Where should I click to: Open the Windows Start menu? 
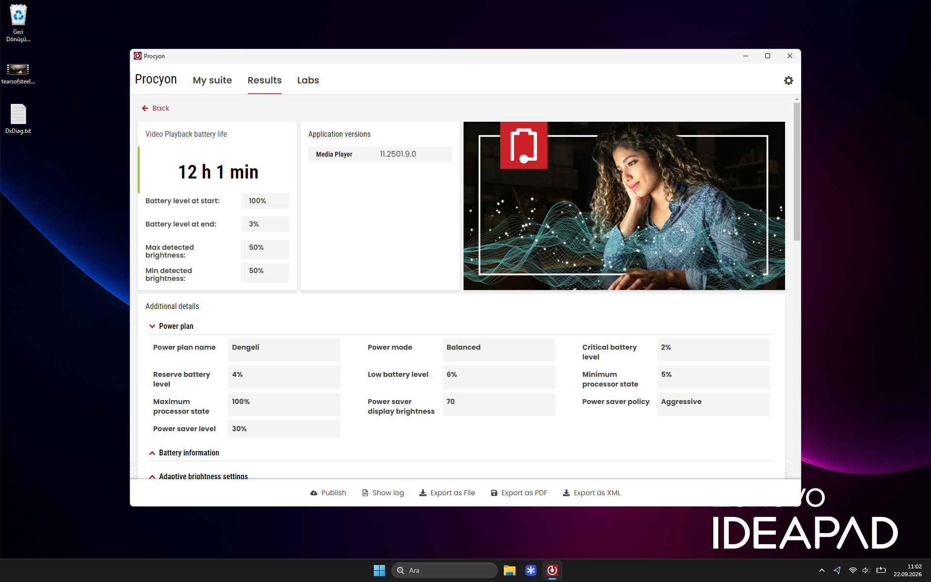(379, 570)
